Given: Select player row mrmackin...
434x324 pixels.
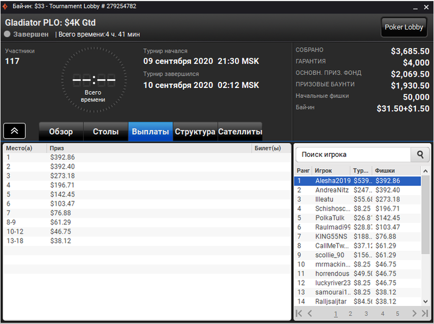Looking at the screenshot, I should [358, 265].
